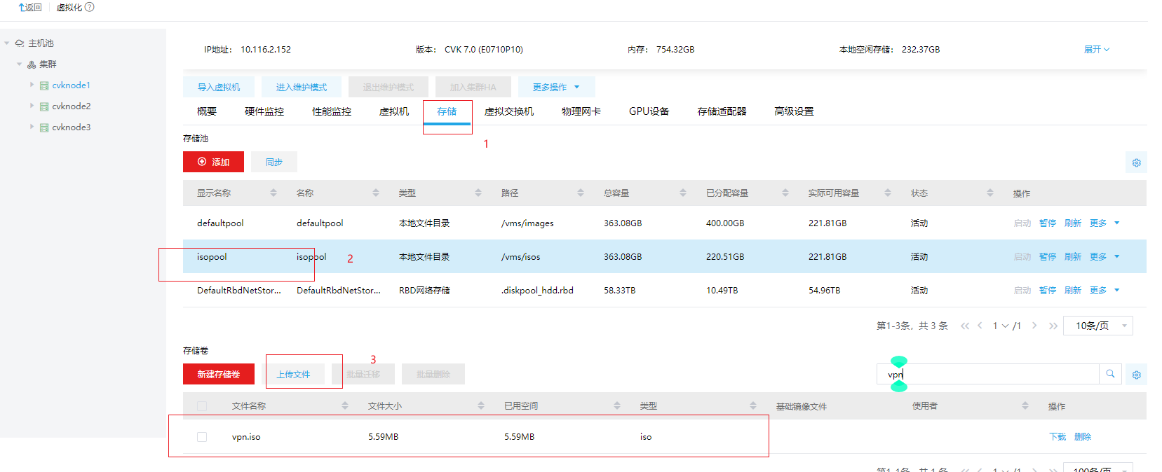1162x472 pixels.
Task: Expand host details with the blue link
Action: coord(1097,50)
